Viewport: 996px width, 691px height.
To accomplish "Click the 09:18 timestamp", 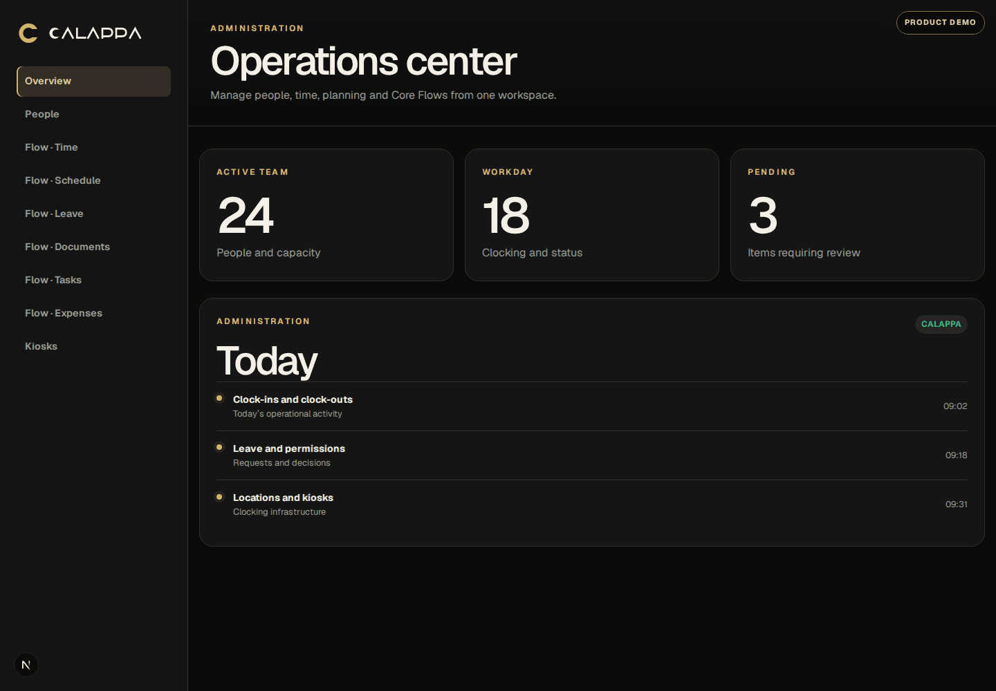I will (957, 455).
